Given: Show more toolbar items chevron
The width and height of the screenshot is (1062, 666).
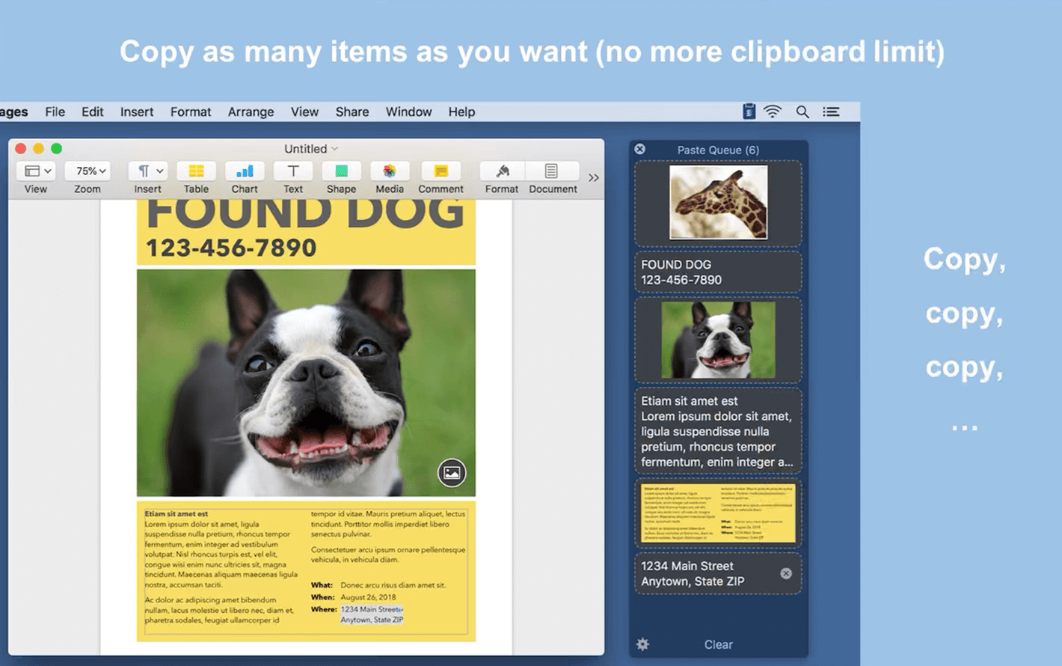Looking at the screenshot, I should 594,177.
